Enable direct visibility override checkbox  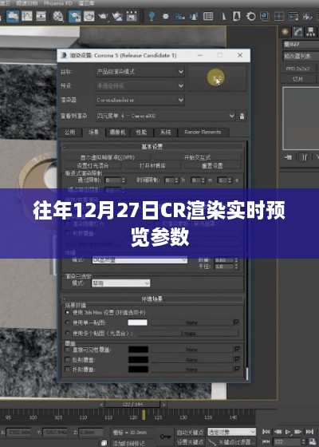click(68, 350)
